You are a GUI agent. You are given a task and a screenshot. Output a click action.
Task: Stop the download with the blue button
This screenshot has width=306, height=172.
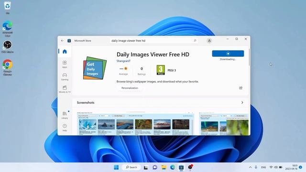click(x=228, y=54)
